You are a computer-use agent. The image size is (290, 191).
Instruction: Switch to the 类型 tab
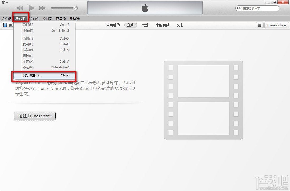tap(145, 25)
